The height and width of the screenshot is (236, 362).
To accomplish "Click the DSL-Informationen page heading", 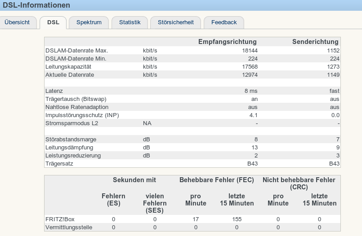I will pos(36,5).
